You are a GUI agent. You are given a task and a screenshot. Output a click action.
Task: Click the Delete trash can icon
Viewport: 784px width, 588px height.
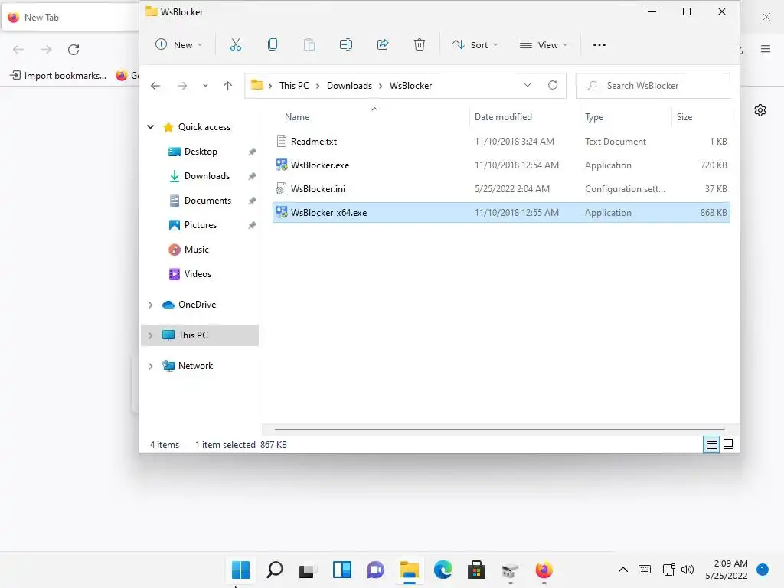420,45
